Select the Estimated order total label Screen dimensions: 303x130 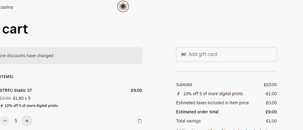[x=197, y=112]
